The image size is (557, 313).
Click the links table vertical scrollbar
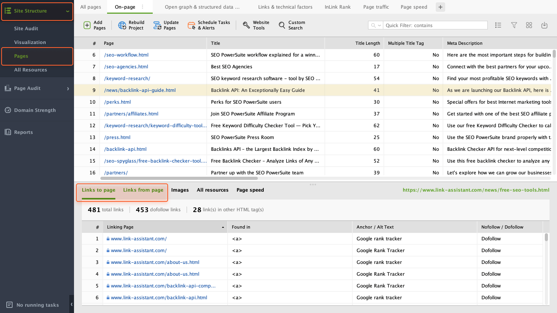546,237
